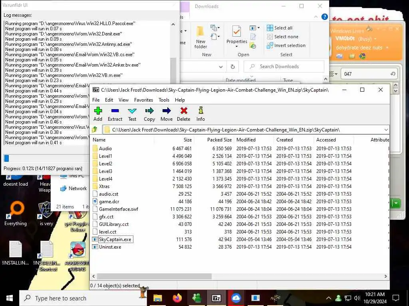
Task: Click the Extract toolbar icon in 7-Zip
Action: coord(115,114)
